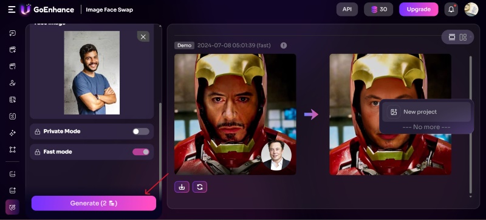Click the 30 credits balance
Screen dimensions: 486x220
pos(378,9)
